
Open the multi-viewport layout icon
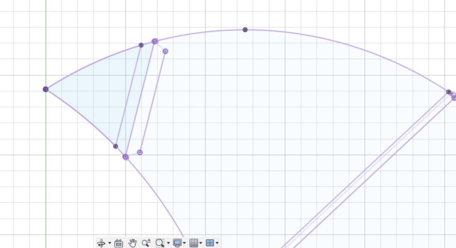pyautogui.click(x=210, y=243)
